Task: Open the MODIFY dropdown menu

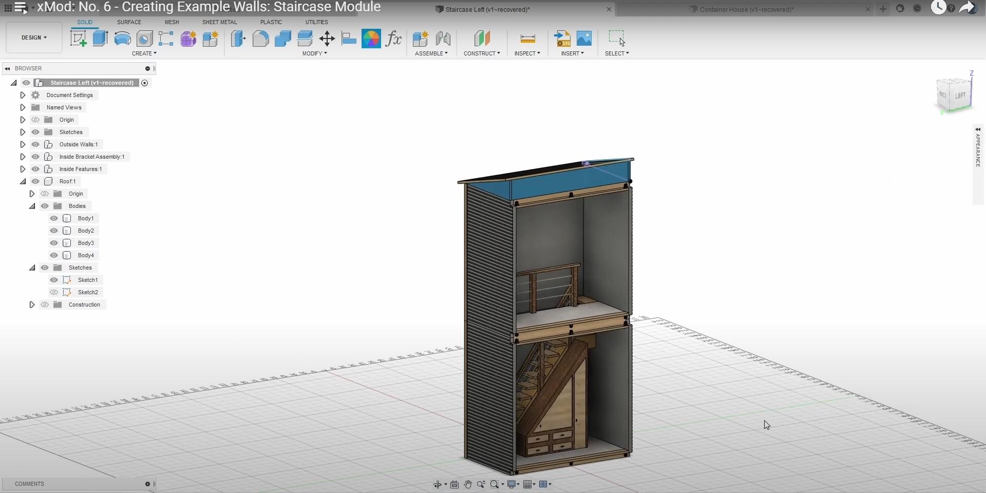Action: click(314, 53)
